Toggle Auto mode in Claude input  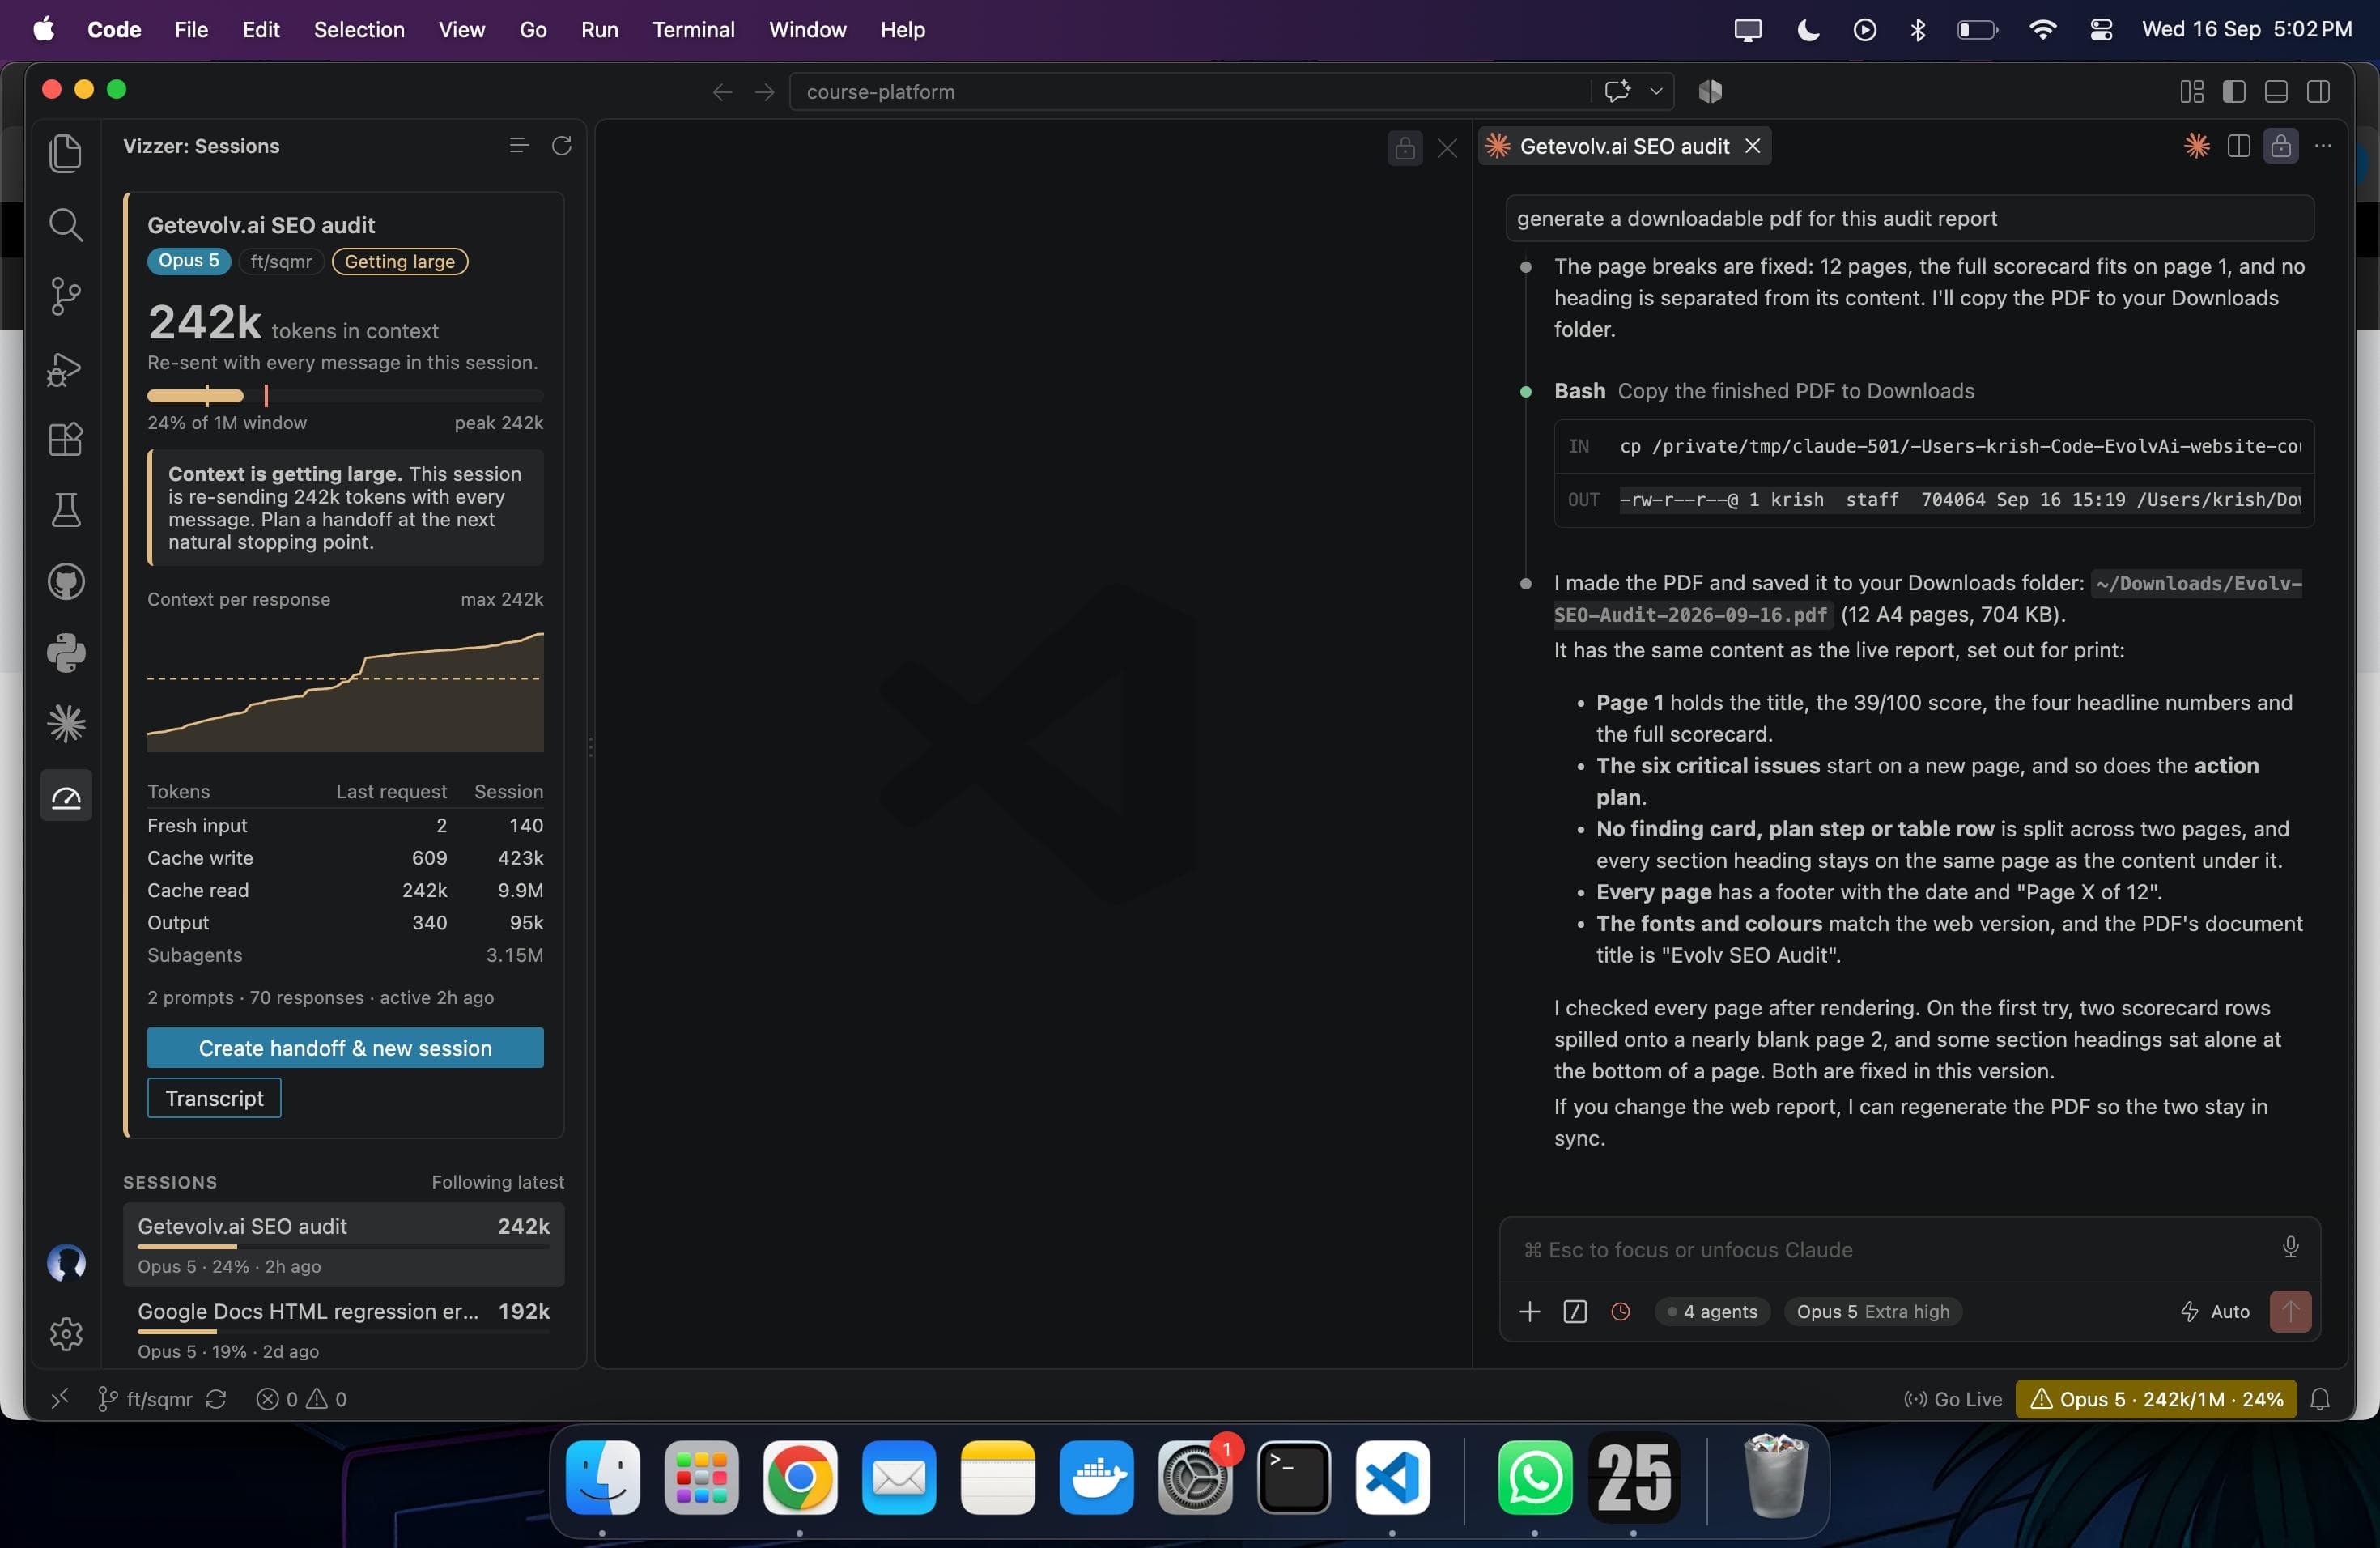pyautogui.click(x=2215, y=1311)
